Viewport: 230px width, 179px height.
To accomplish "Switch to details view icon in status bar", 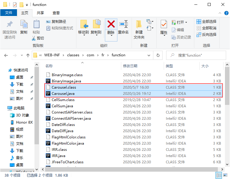I will (x=219, y=175).
